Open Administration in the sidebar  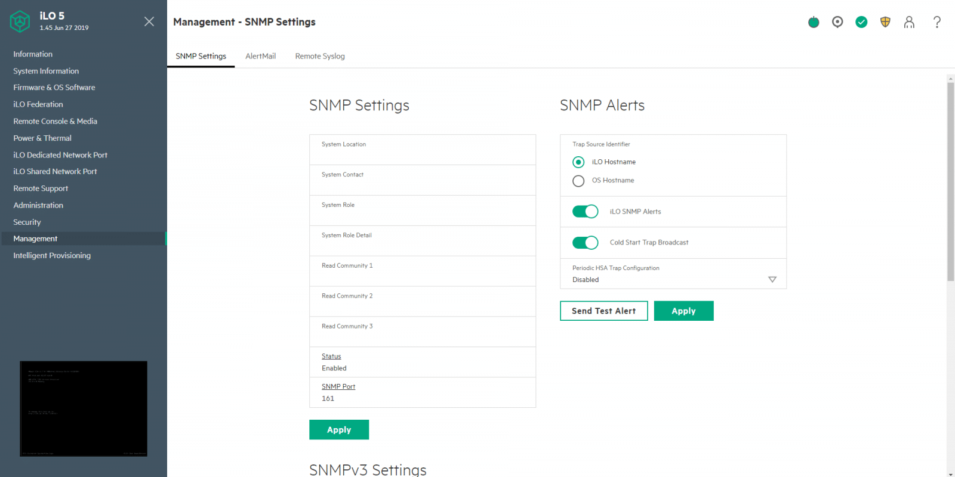coord(38,205)
